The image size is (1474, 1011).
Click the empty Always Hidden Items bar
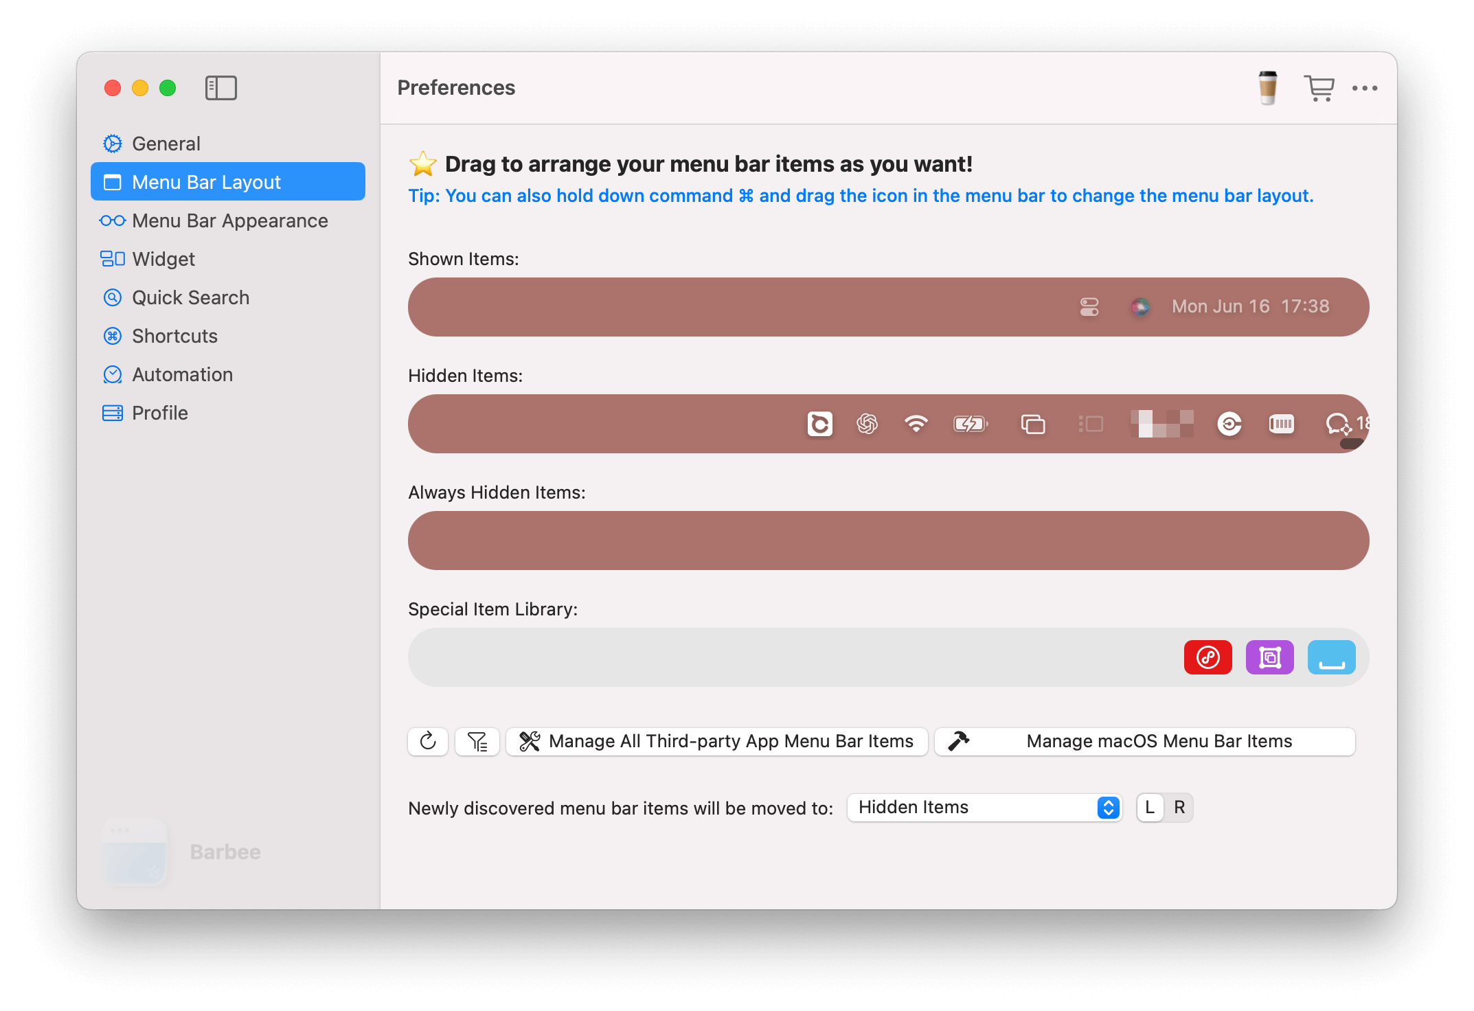click(888, 541)
